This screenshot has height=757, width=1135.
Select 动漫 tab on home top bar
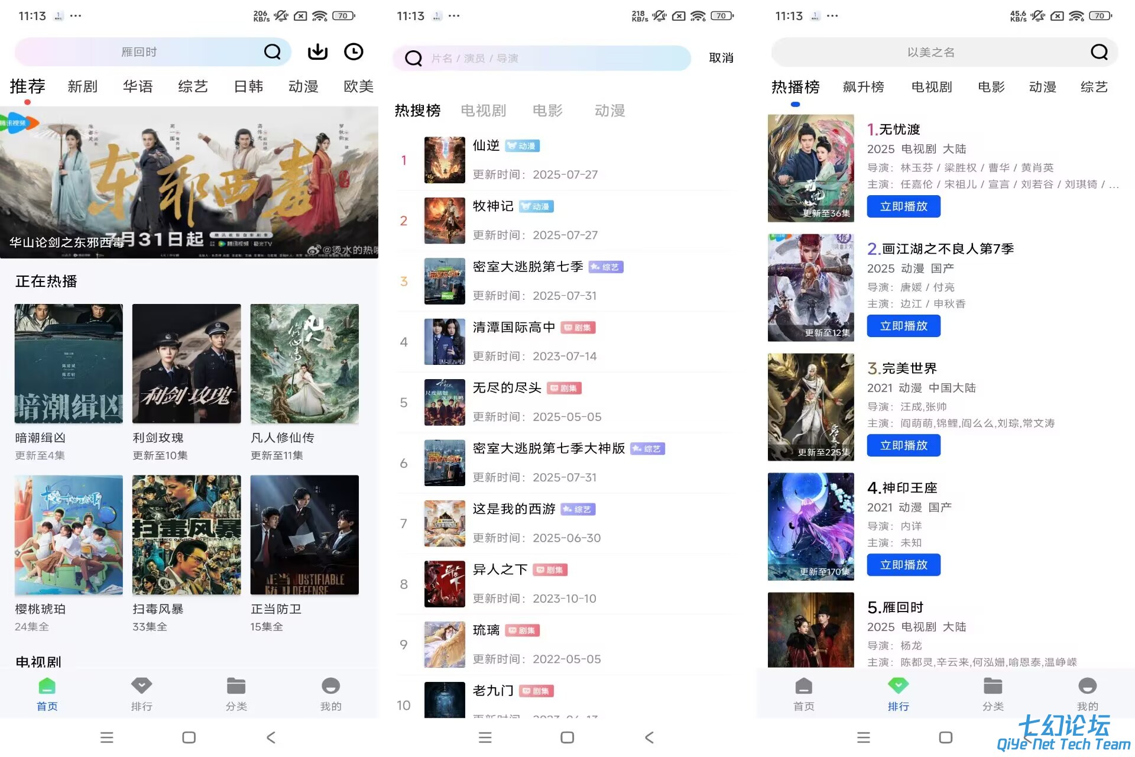click(303, 86)
